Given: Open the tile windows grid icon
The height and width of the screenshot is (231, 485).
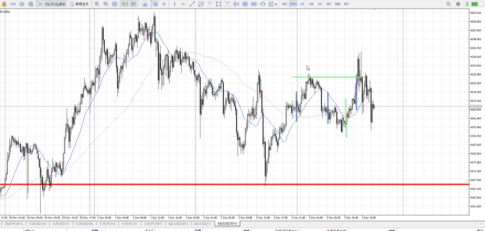Looking at the screenshot, I should click(115, 4).
